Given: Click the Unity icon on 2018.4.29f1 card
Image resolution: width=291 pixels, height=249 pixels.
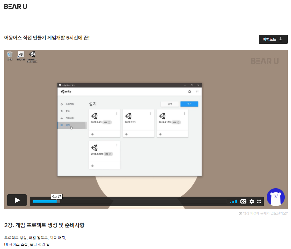Looking at the screenshot, I should 95,148.
